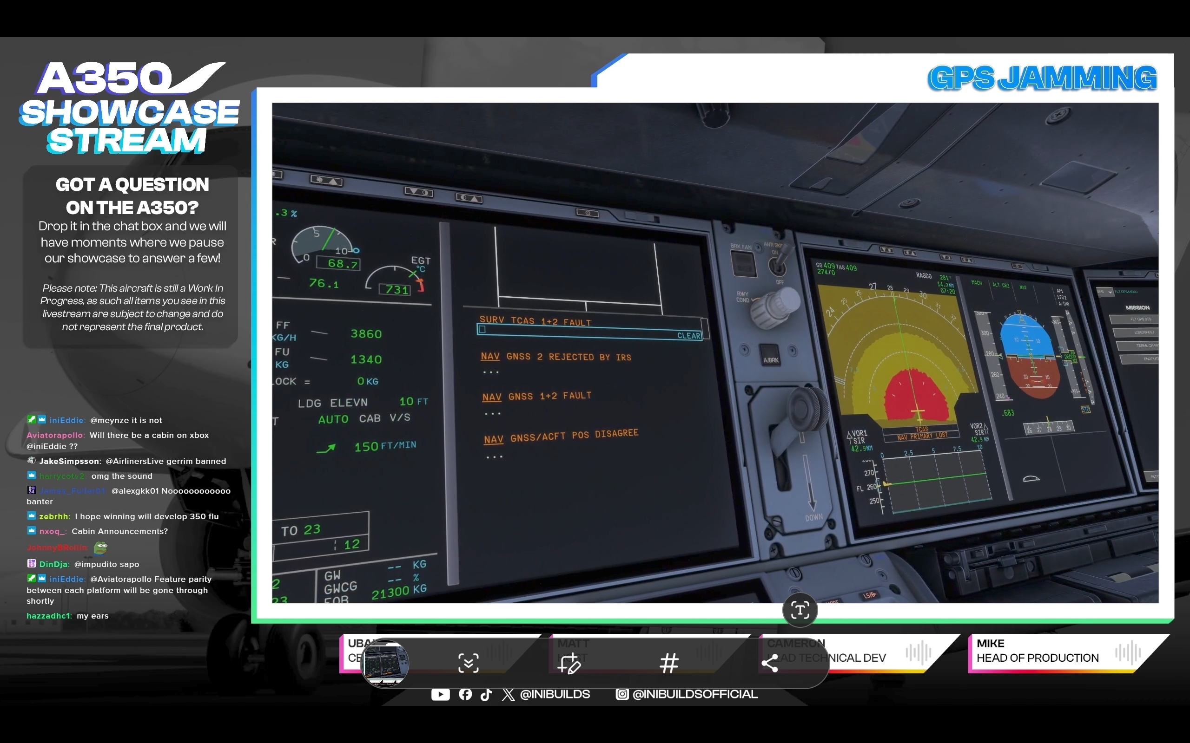
Task: Click the FLT OPS MENU header label
Action: 1125,292
